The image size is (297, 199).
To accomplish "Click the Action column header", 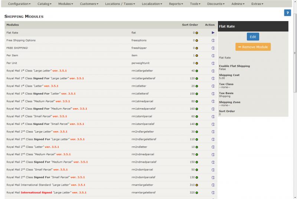I will pos(210,25).
